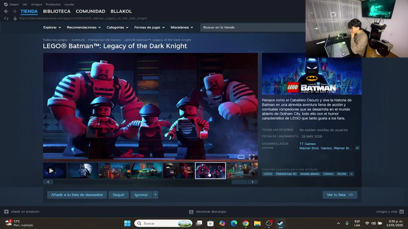408x229 pixels.
Task: Open the Amigos menu
Action: 37,4
